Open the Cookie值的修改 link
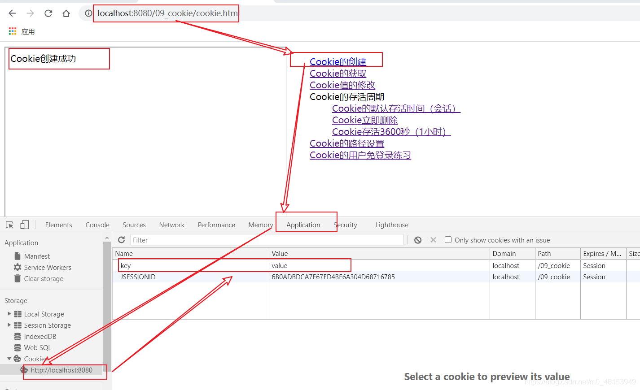 coord(342,85)
